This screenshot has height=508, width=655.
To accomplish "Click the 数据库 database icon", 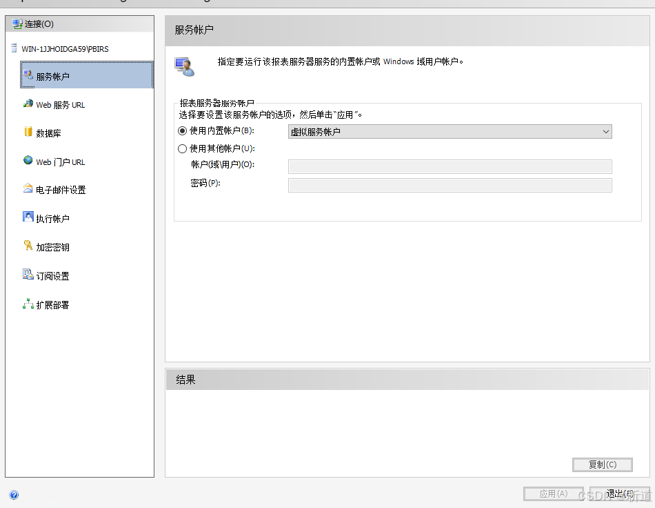I will (28, 133).
